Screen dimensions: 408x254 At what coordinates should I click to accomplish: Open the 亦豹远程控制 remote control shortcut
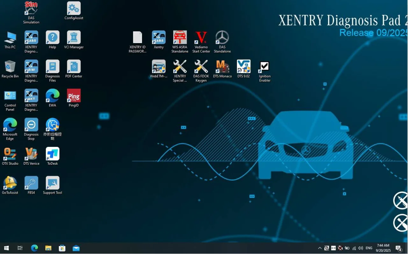click(53, 129)
